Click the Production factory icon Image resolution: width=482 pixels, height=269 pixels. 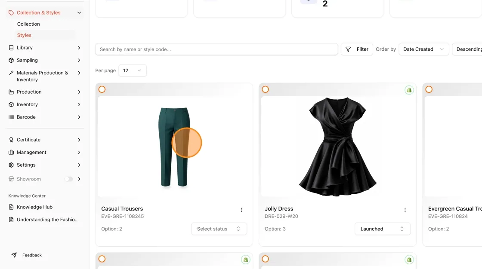[11, 92]
